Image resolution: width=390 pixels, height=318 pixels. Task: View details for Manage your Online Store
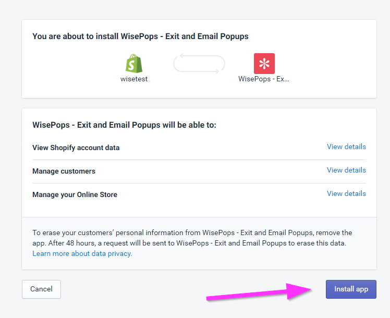[x=346, y=193]
